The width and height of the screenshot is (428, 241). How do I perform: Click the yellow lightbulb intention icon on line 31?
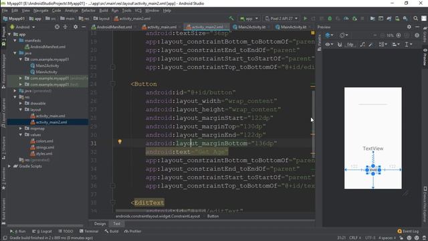pos(120,141)
